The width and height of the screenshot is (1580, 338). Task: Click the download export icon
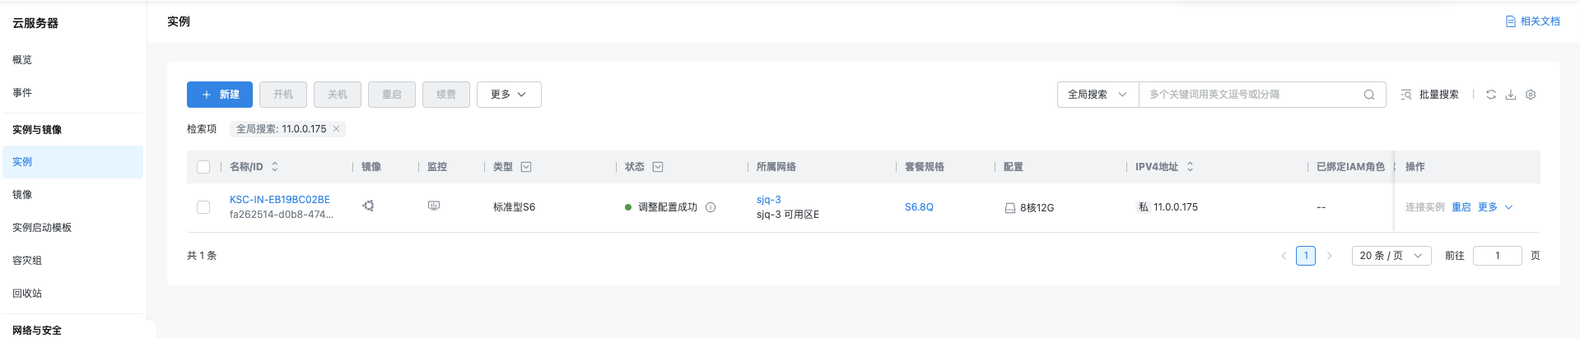click(x=1511, y=95)
